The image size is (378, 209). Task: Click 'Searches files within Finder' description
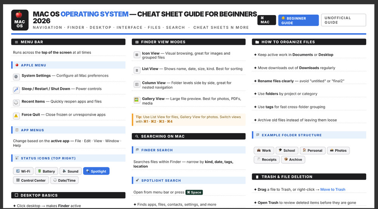pos(183,164)
